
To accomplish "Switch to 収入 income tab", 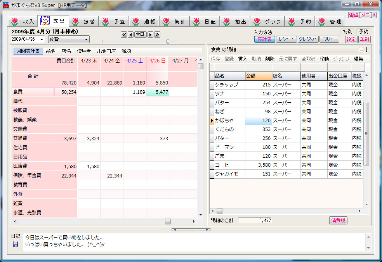I will [x=23, y=21].
